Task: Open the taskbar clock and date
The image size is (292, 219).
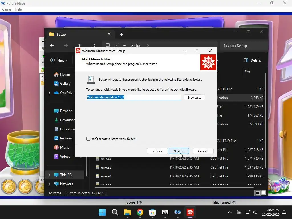Action: [271, 212]
